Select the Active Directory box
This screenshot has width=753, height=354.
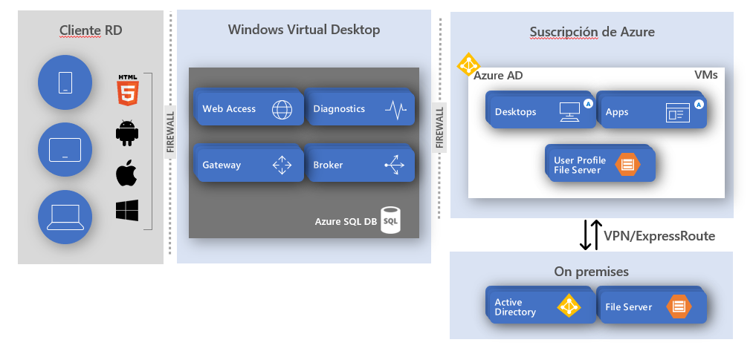[540, 305]
